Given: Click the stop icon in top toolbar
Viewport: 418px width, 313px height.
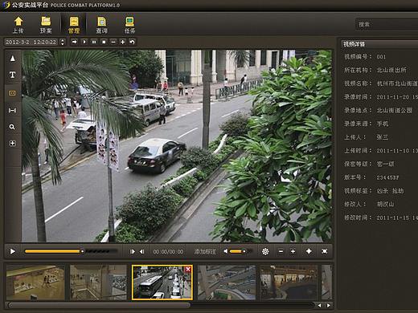Looking at the screenshot, I should click(104, 42).
